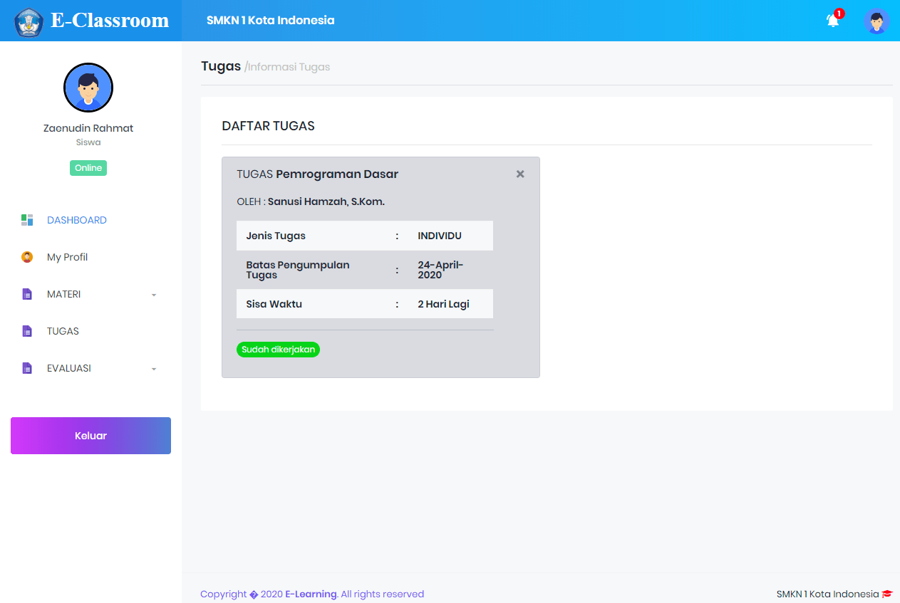The width and height of the screenshot is (900, 603).
Task: Click the notification bell icon
Action: click(832, 21)
